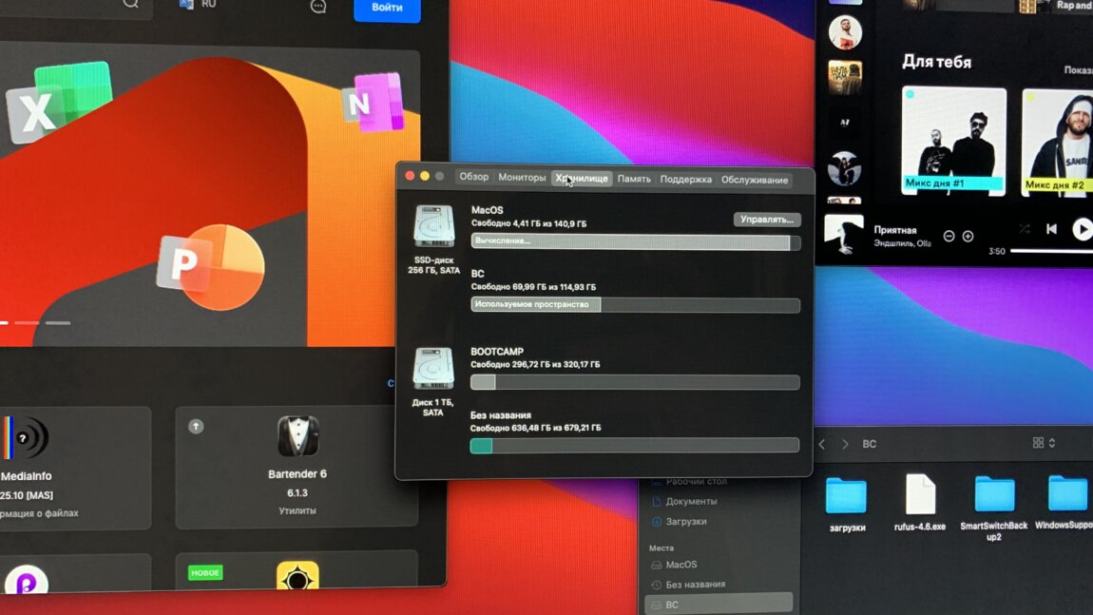Click the plus icon next to song Приятная
This screenshot has height=615, width=1093.
[x=968, y=236]
